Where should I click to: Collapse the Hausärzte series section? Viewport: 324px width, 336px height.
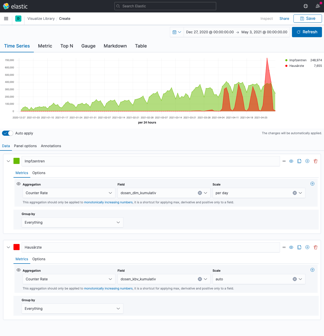point(8,247)
